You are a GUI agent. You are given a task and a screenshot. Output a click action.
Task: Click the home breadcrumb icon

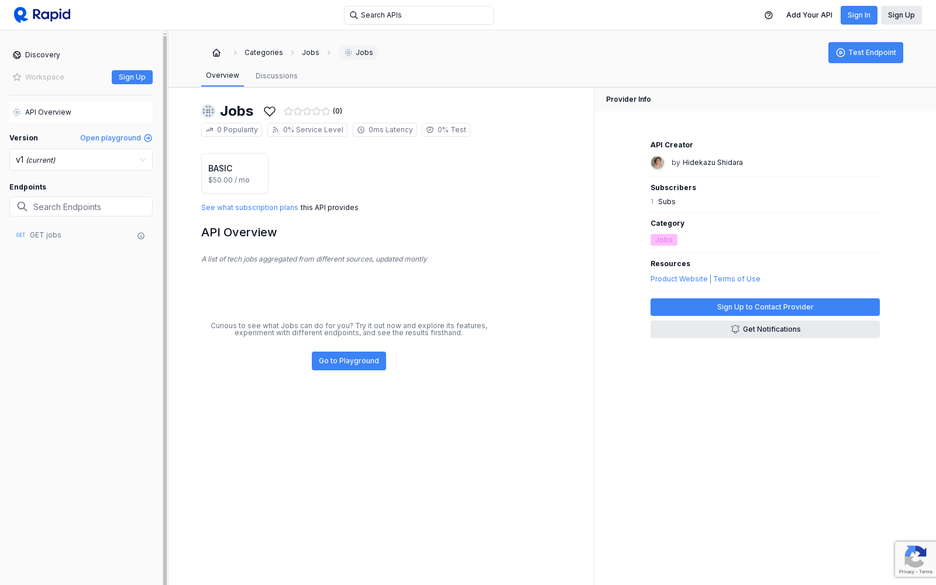(216, 53)
